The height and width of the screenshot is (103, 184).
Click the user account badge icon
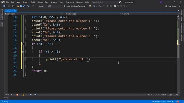[161, 2]
